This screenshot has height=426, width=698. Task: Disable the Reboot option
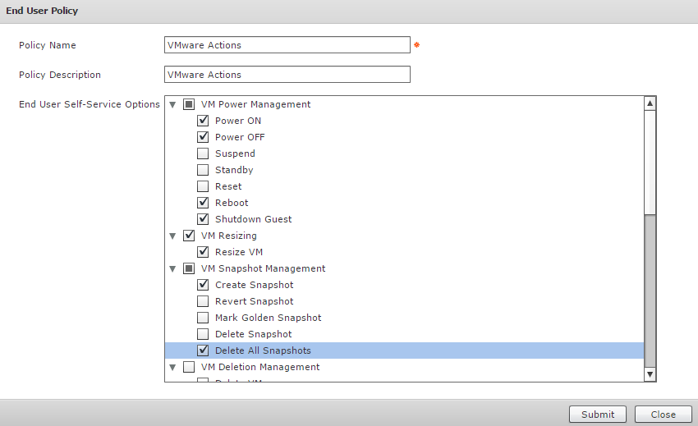tap(203, 203)
